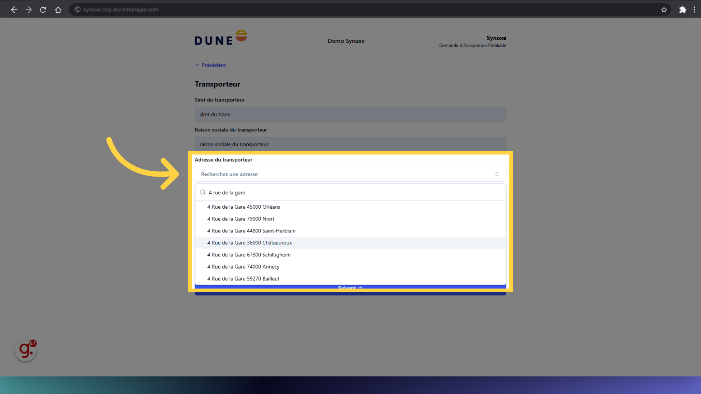Bookmark this page with the star icon

point(664,10)
